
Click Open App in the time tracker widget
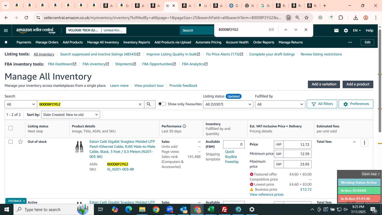(371, 174)
